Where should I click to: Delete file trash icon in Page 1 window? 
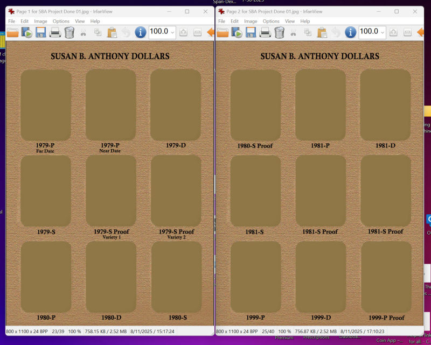[x=69, y=32]
